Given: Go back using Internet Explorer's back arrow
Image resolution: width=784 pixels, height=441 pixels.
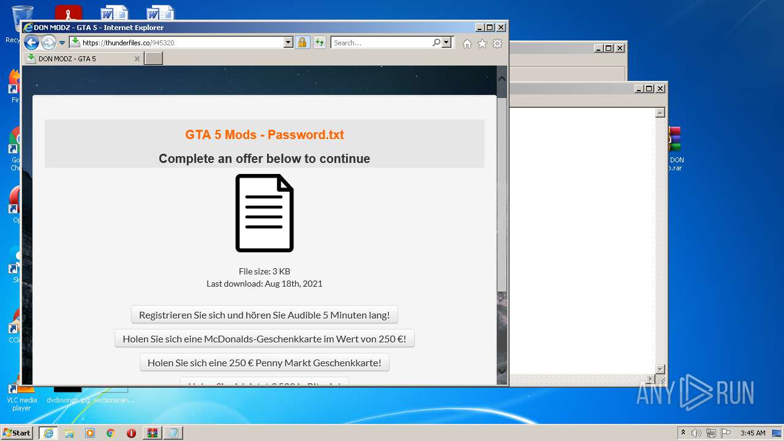Looking at the screenshot, I should pyautogui.click(x=31, y=42).
